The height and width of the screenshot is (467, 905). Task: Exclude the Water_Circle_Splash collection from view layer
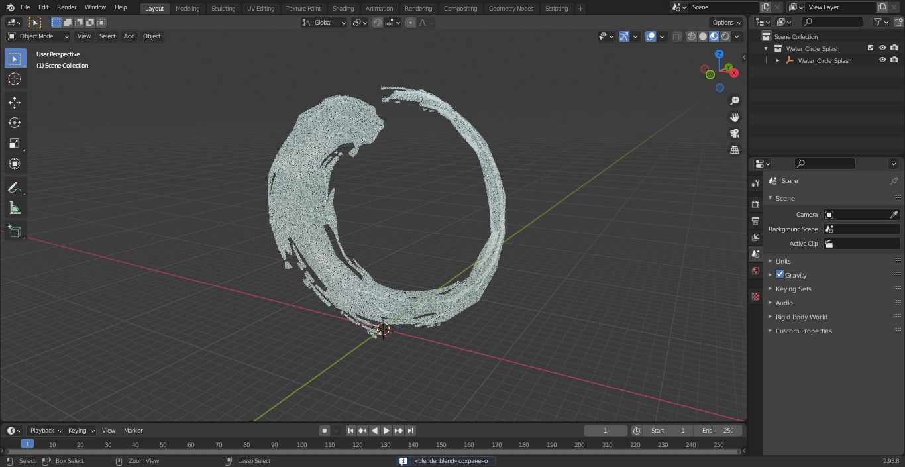point(870,48)
